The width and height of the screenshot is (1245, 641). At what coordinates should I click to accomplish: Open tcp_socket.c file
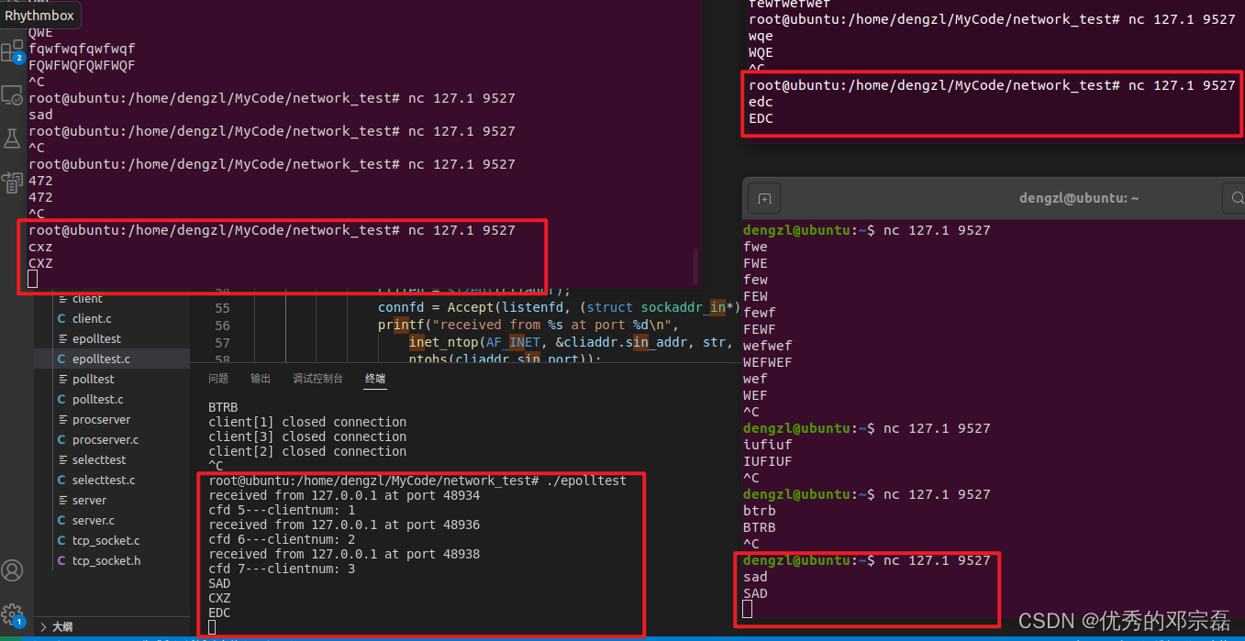point(111,540)
